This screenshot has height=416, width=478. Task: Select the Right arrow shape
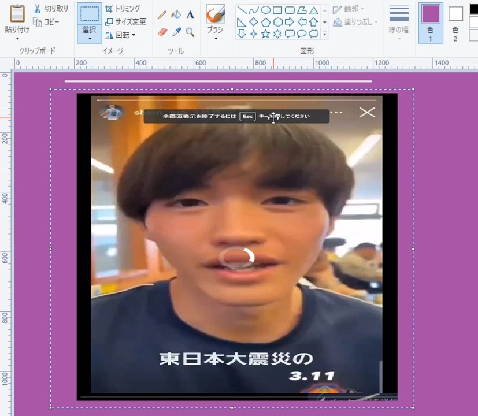[x=290, y=23]
